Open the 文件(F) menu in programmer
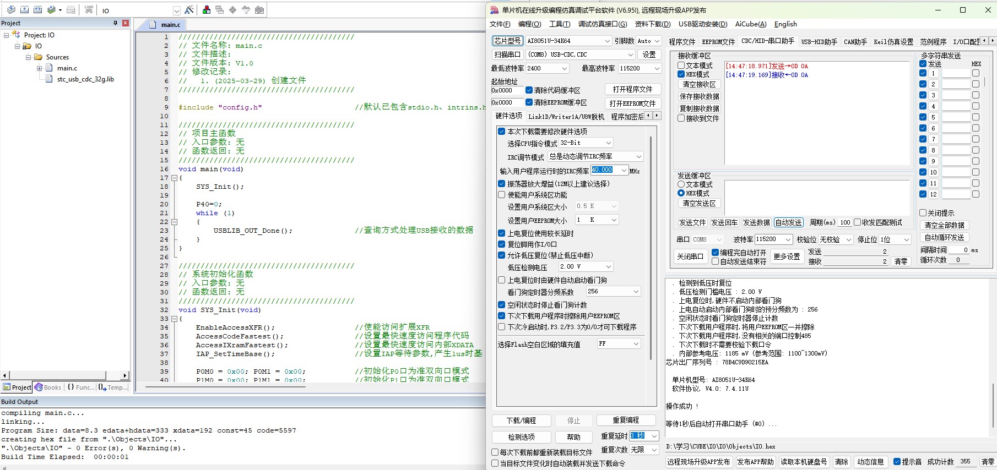 point(500,24)
